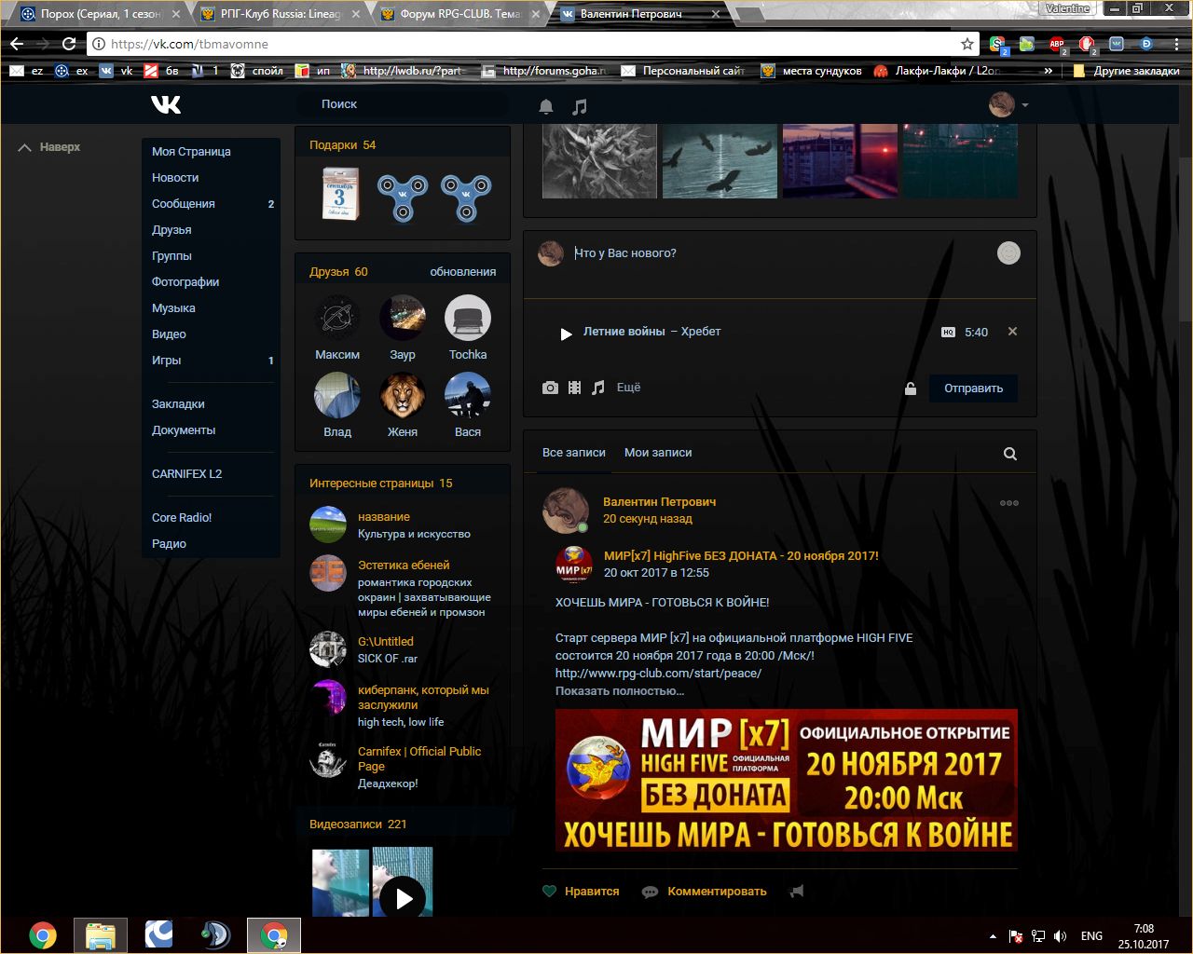Open the Подарки 54 section header
This screenshot has width=1193, height=954.
click(342, 145)
